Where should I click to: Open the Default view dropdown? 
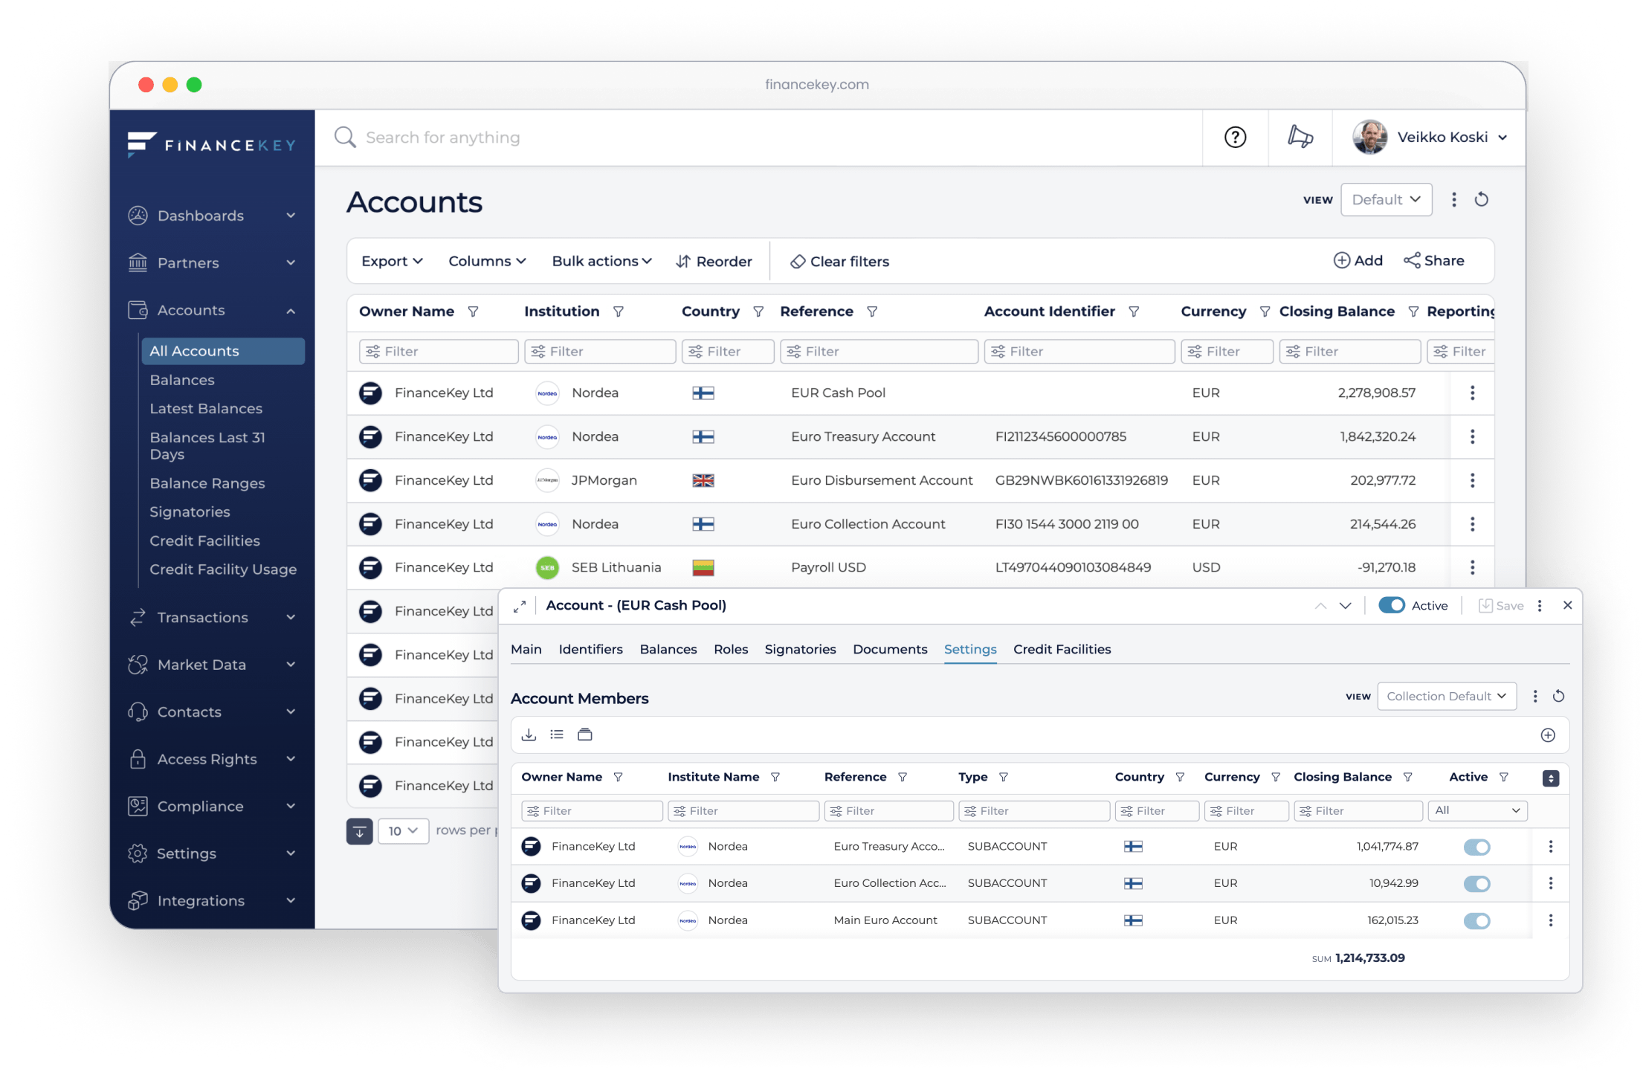click(x=1386, y=199)
